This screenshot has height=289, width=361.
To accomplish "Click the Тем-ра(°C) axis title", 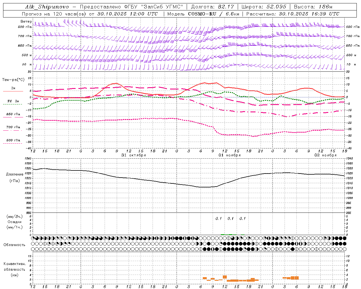I will tap(13, 80).
